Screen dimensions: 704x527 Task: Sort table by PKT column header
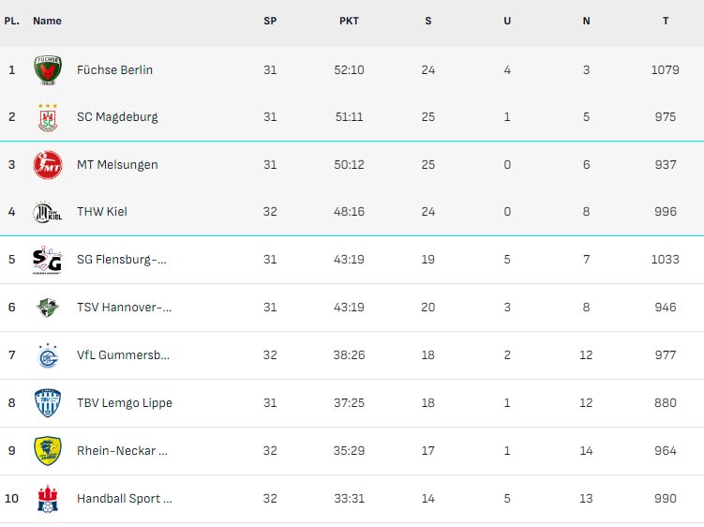349,22
